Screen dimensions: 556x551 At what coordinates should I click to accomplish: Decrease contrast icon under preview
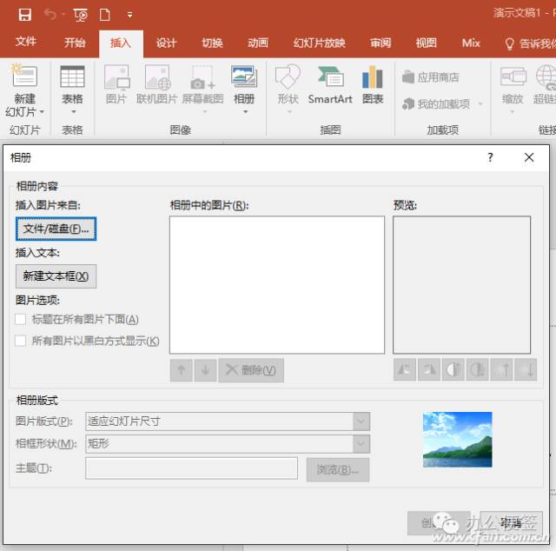coord(477,369)
